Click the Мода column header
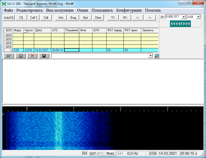 click(x=18, y=30)
